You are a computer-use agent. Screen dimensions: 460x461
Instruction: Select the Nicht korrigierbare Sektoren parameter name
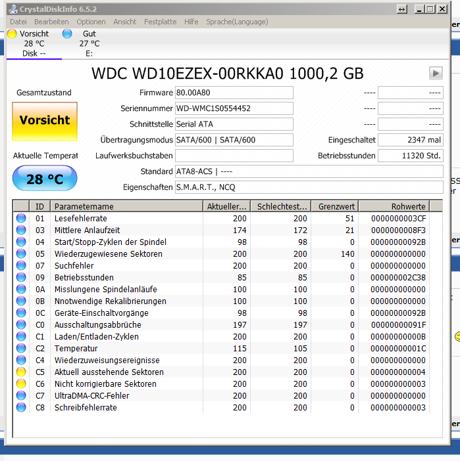click(x=105, y=384)
